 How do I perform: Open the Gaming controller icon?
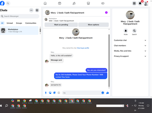click(103, 3)
